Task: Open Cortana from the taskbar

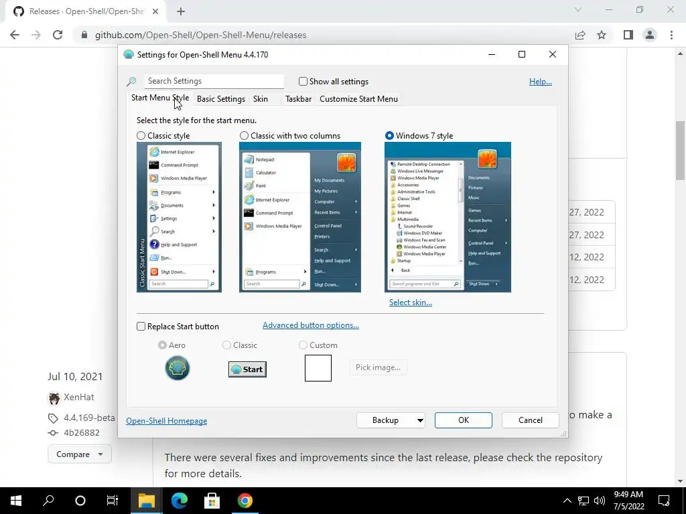Action: [x=80, y=501]
